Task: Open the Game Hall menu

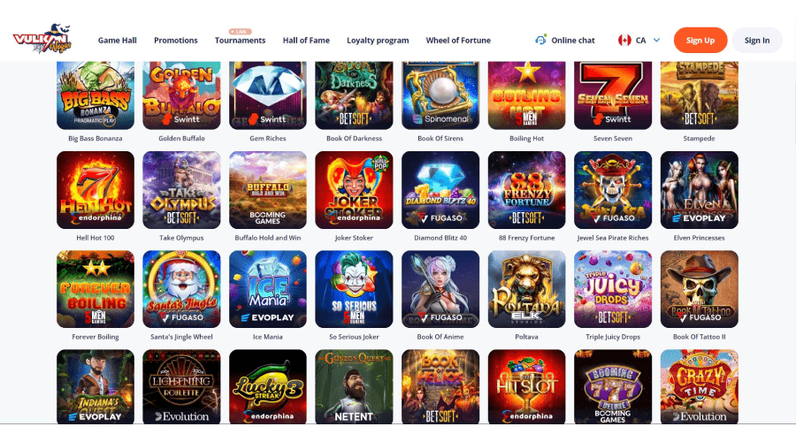Action: click(x=118, y=40)
